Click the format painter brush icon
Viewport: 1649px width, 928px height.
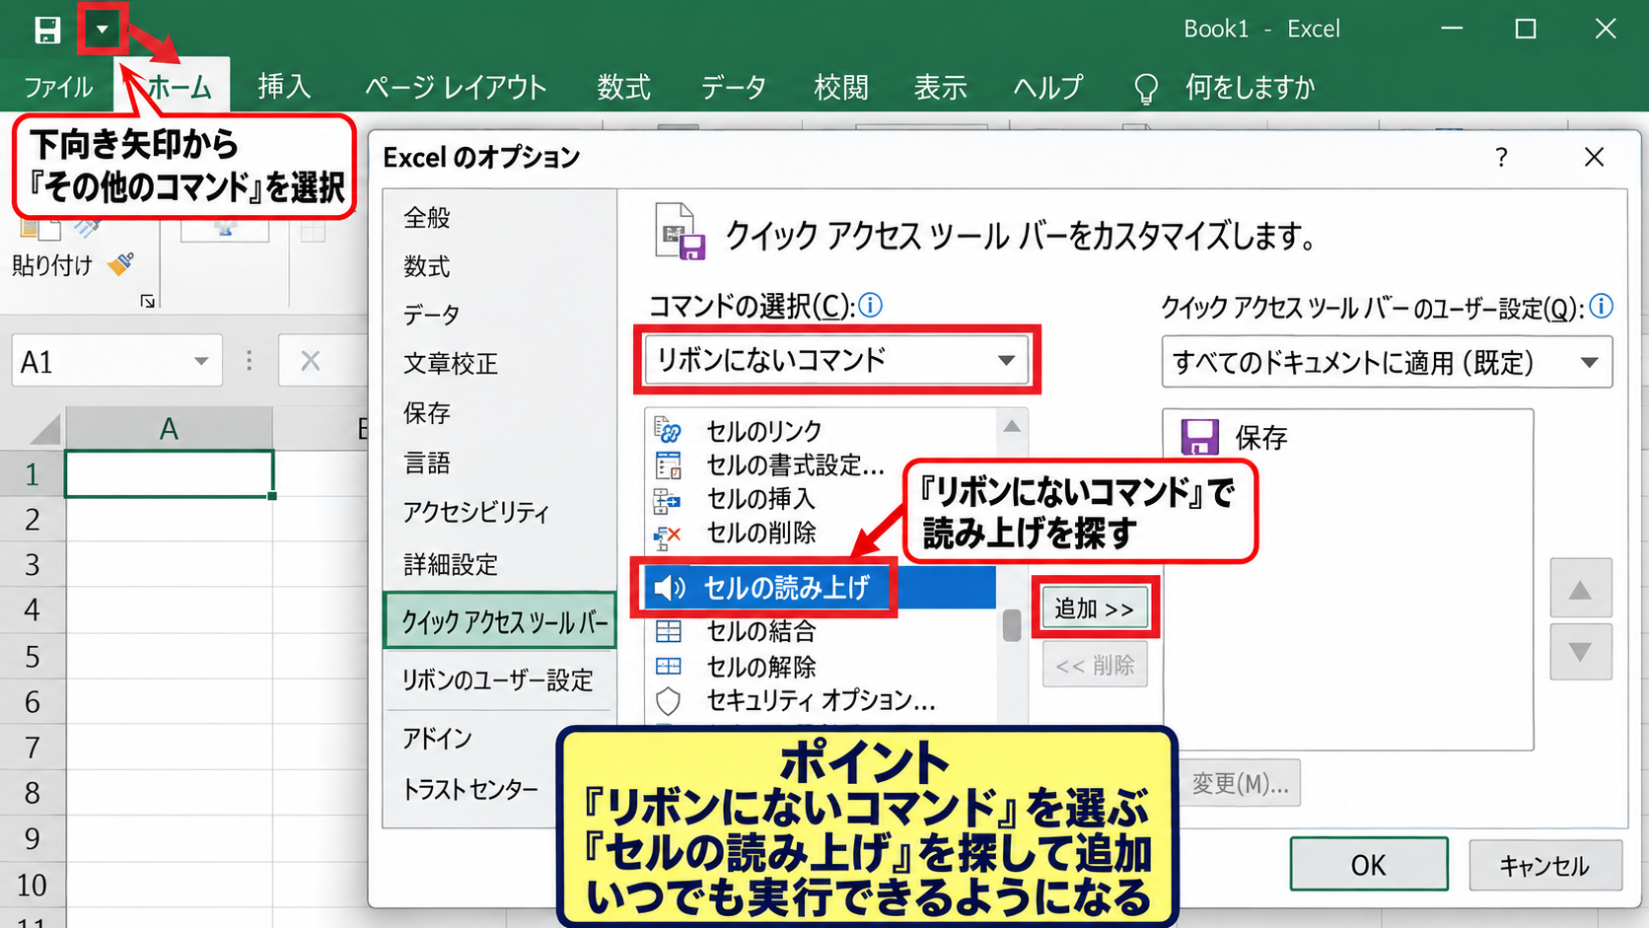click(121, 264)
